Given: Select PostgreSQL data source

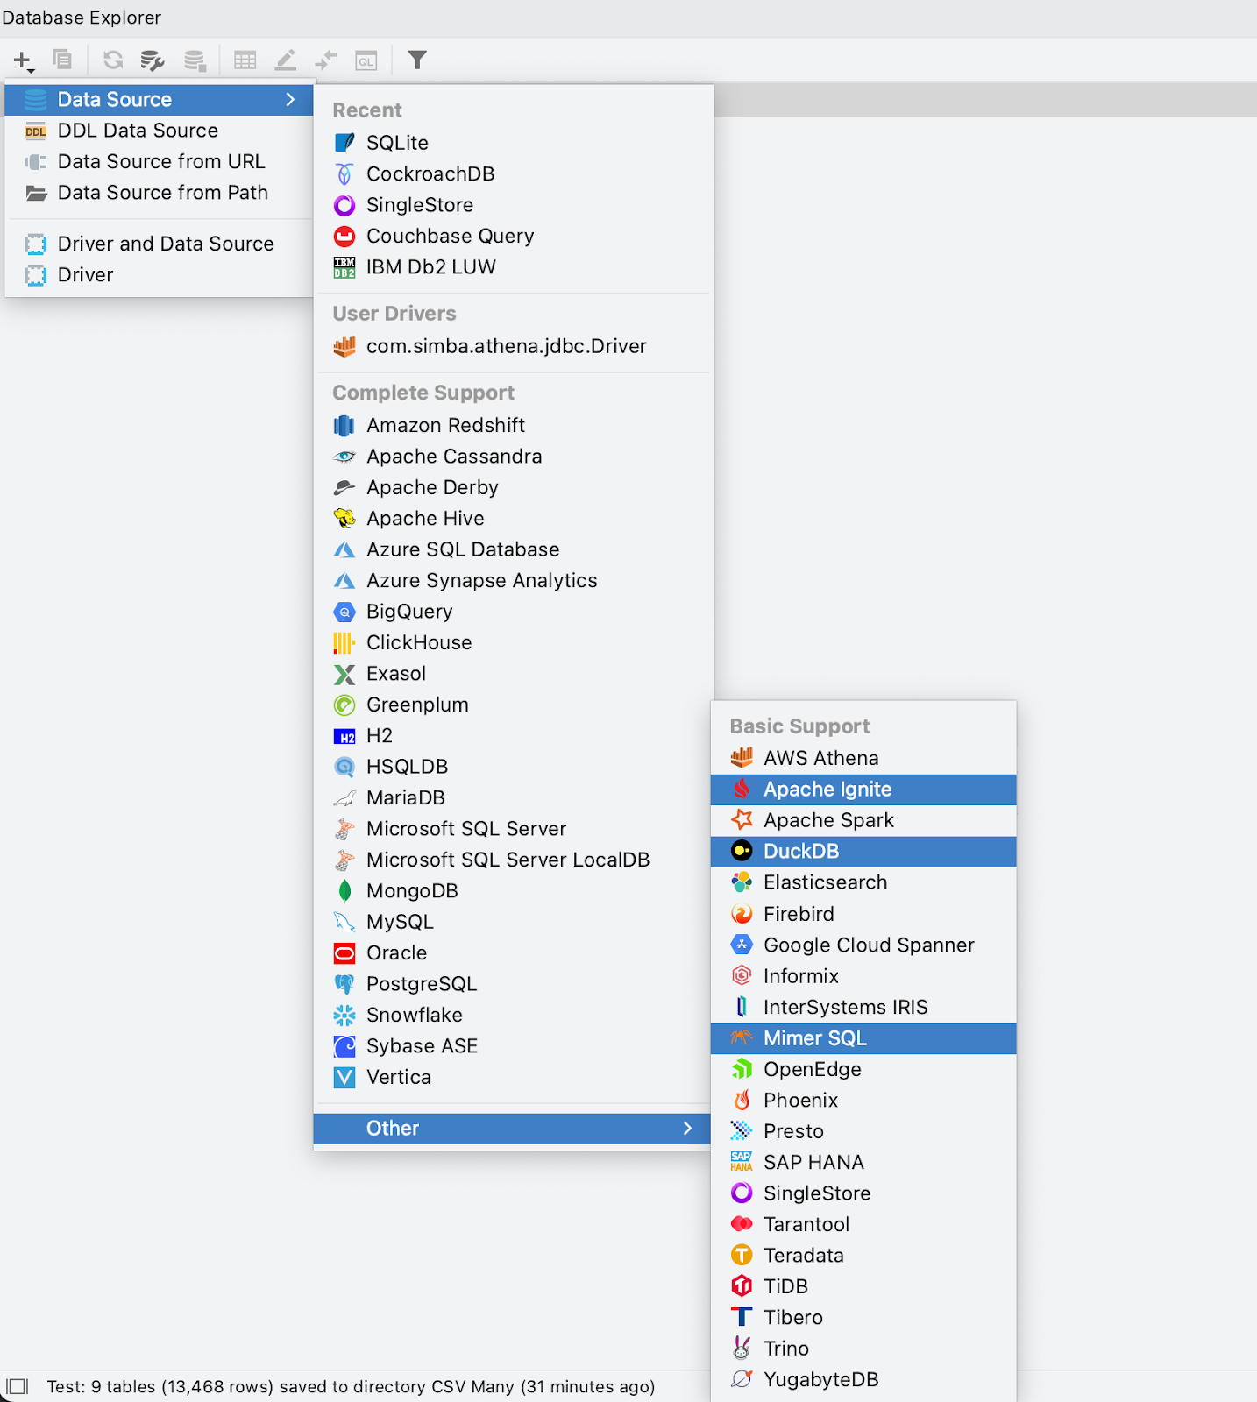Looking at the screenshot, I should (514, 984).
